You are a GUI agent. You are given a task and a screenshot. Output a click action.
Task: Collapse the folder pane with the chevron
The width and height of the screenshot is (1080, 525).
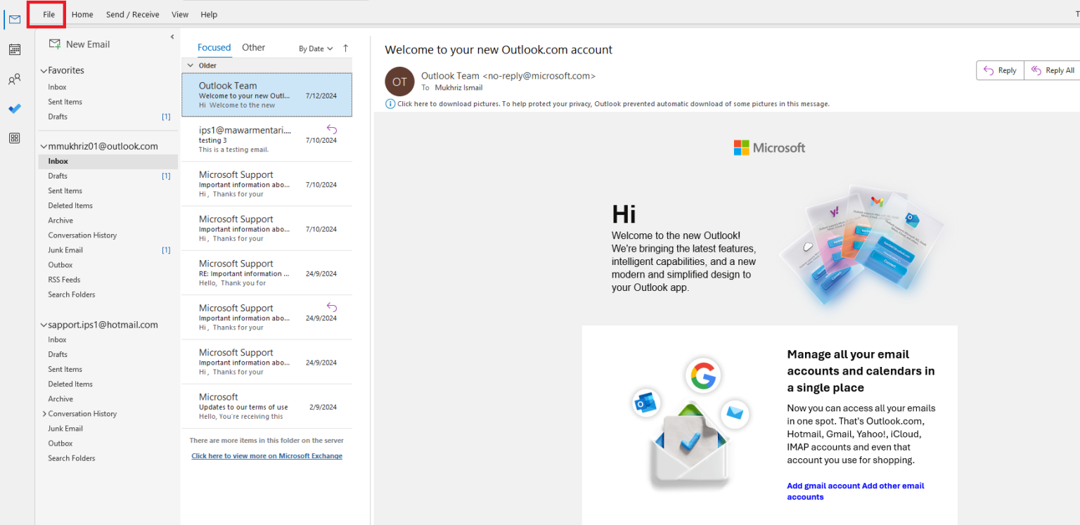tap(172, 37)
